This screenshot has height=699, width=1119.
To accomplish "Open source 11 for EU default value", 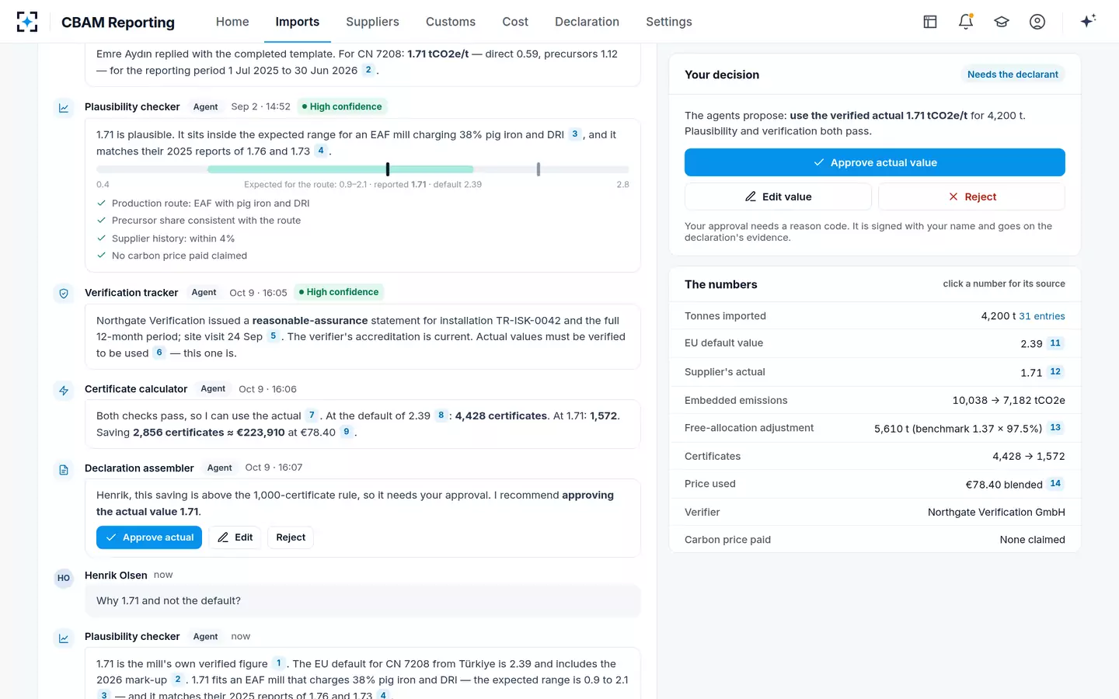I will pyautogui.click(x=1055, y=343).
